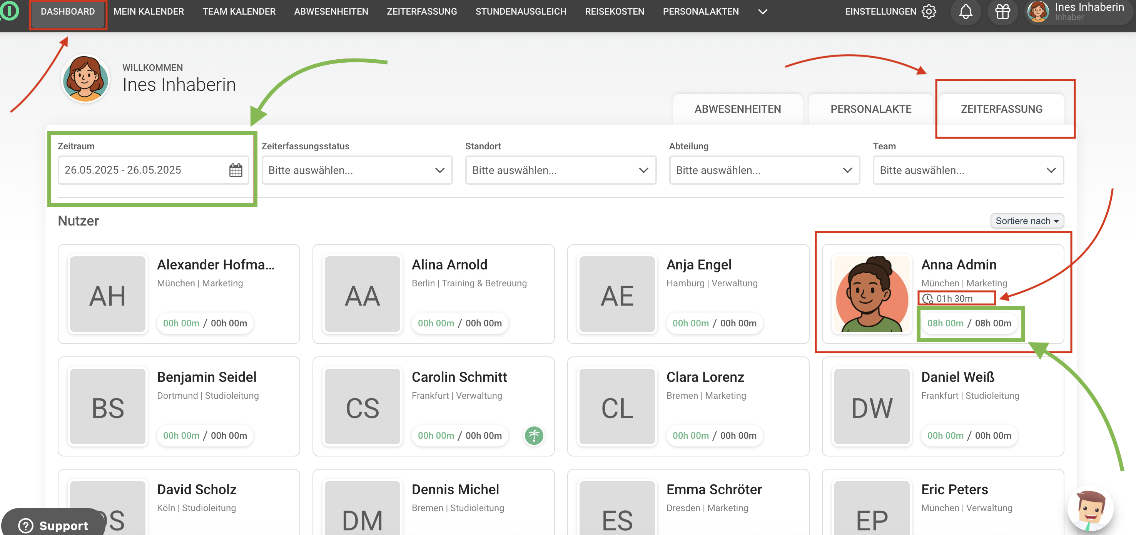Click the BS initials avatar
This screenshot has height=535, width=1136.
[108, 406]
